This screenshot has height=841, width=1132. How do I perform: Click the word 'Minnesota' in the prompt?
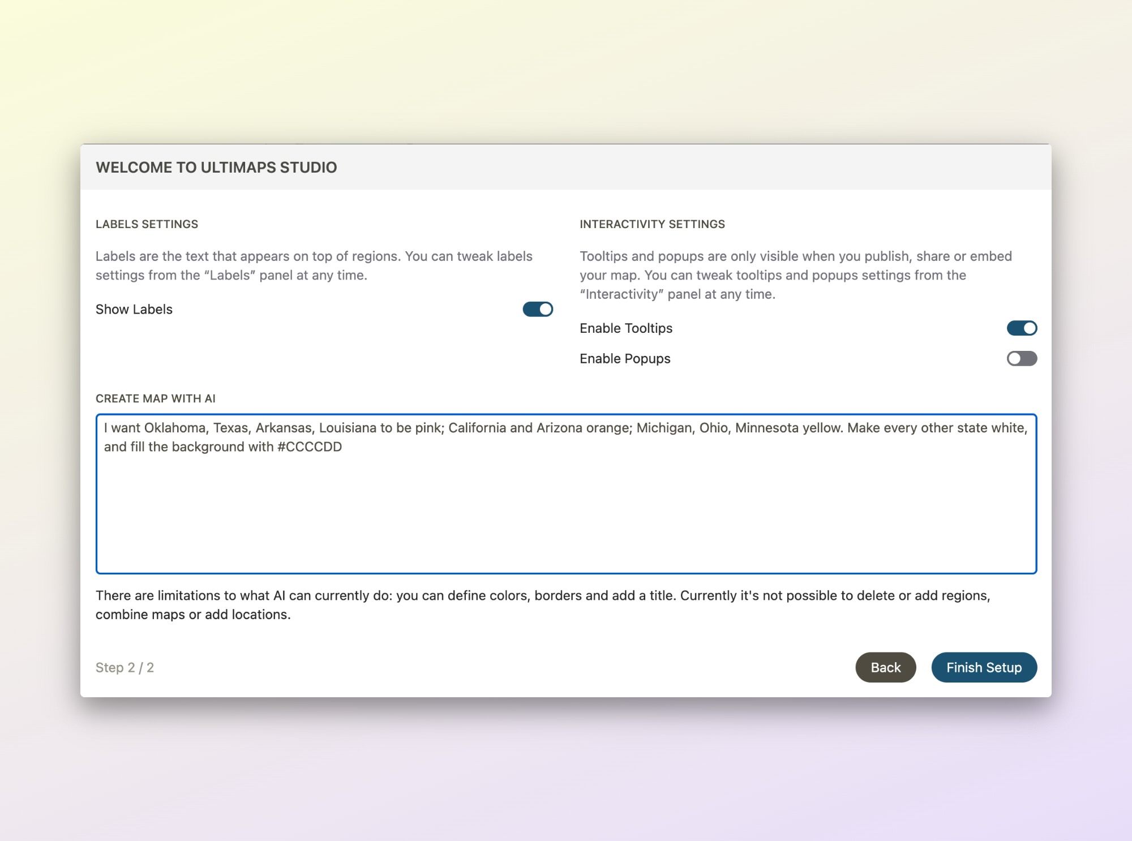click(x=767, y=428)
